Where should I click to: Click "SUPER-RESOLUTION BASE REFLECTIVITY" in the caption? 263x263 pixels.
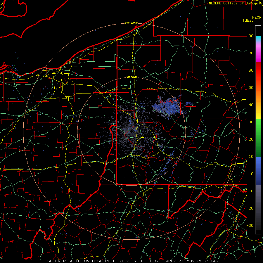(92, 261)
